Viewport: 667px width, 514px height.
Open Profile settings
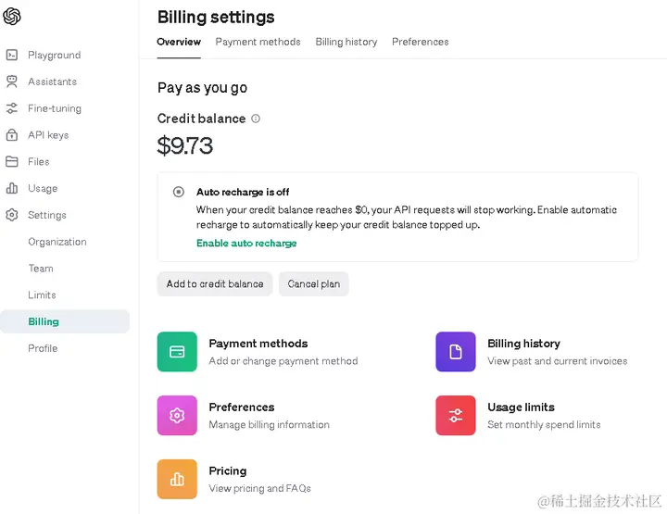coord(43,348)
